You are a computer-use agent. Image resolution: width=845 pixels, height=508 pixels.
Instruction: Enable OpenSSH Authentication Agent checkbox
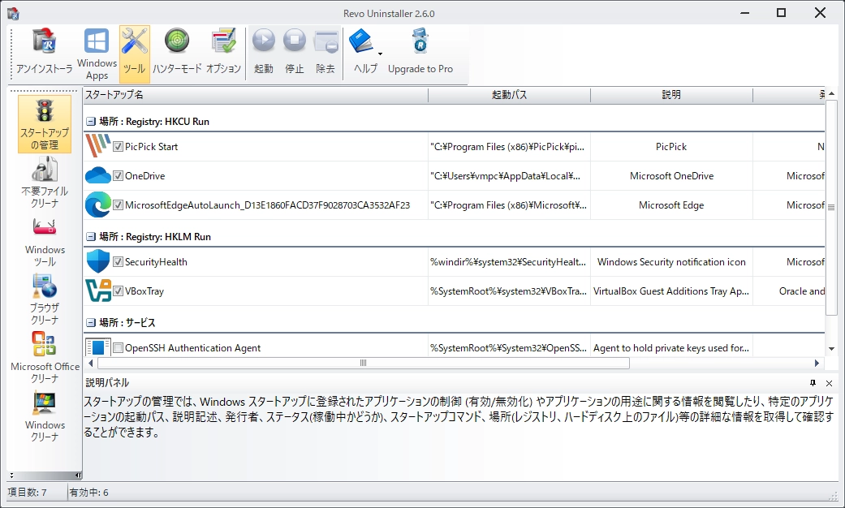pyautogui.click(x=118, y=348)
